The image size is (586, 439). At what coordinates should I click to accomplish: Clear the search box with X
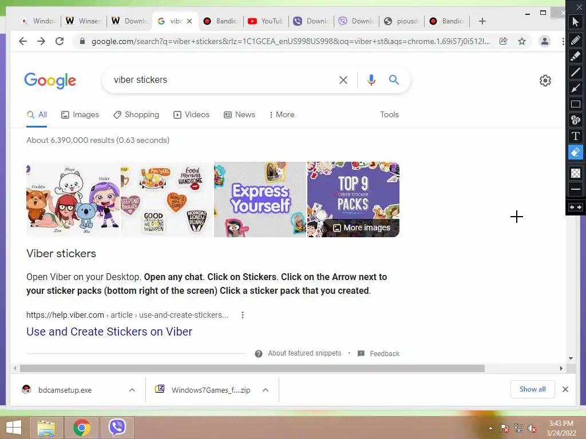343,80
